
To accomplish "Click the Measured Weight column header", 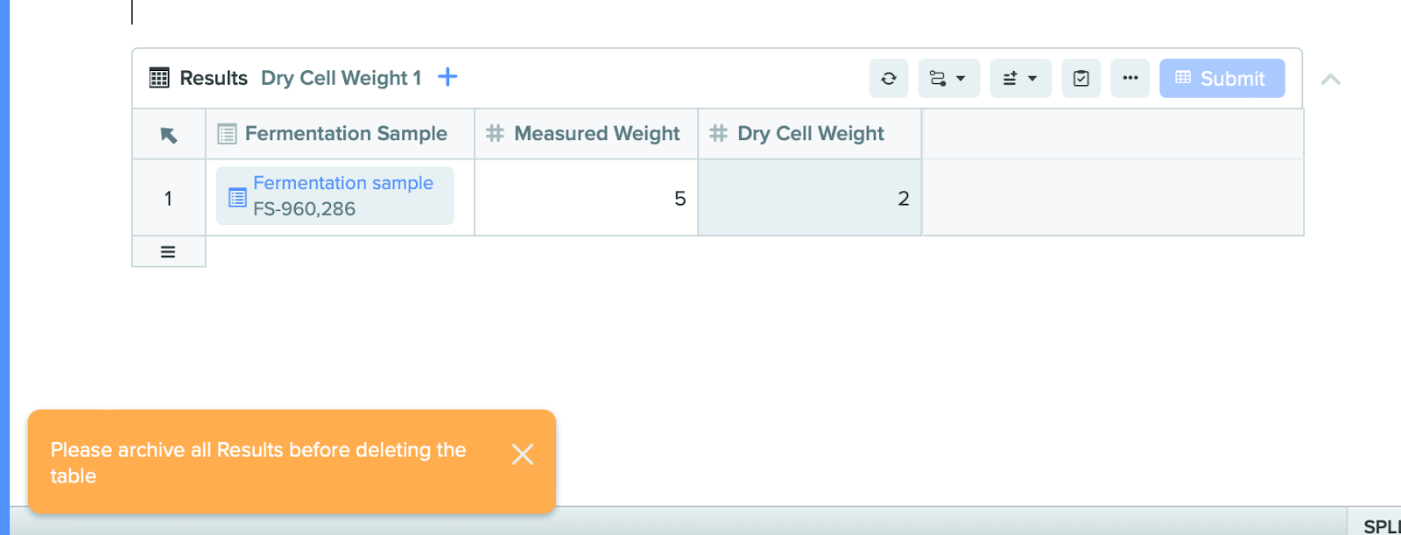I will tap(595, 134).
